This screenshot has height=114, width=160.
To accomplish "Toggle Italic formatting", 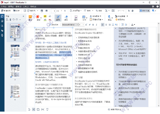I will 97,25.
